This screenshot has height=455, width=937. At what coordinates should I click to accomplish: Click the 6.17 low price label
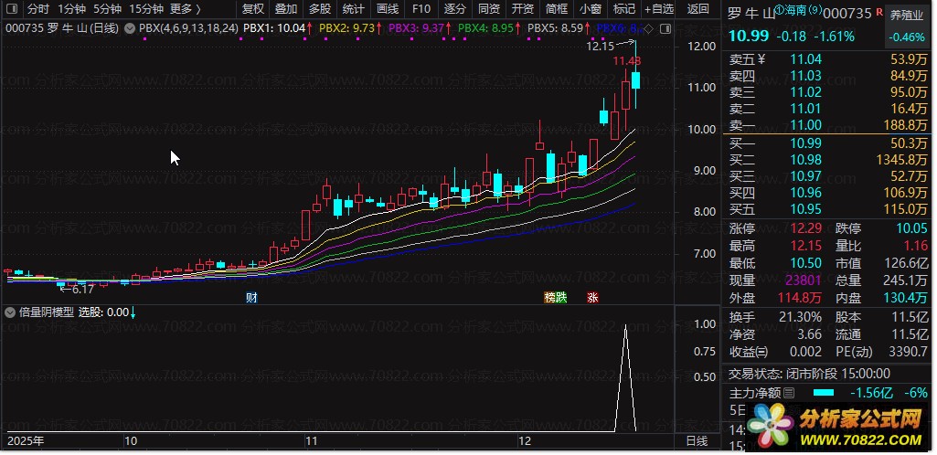82,289
